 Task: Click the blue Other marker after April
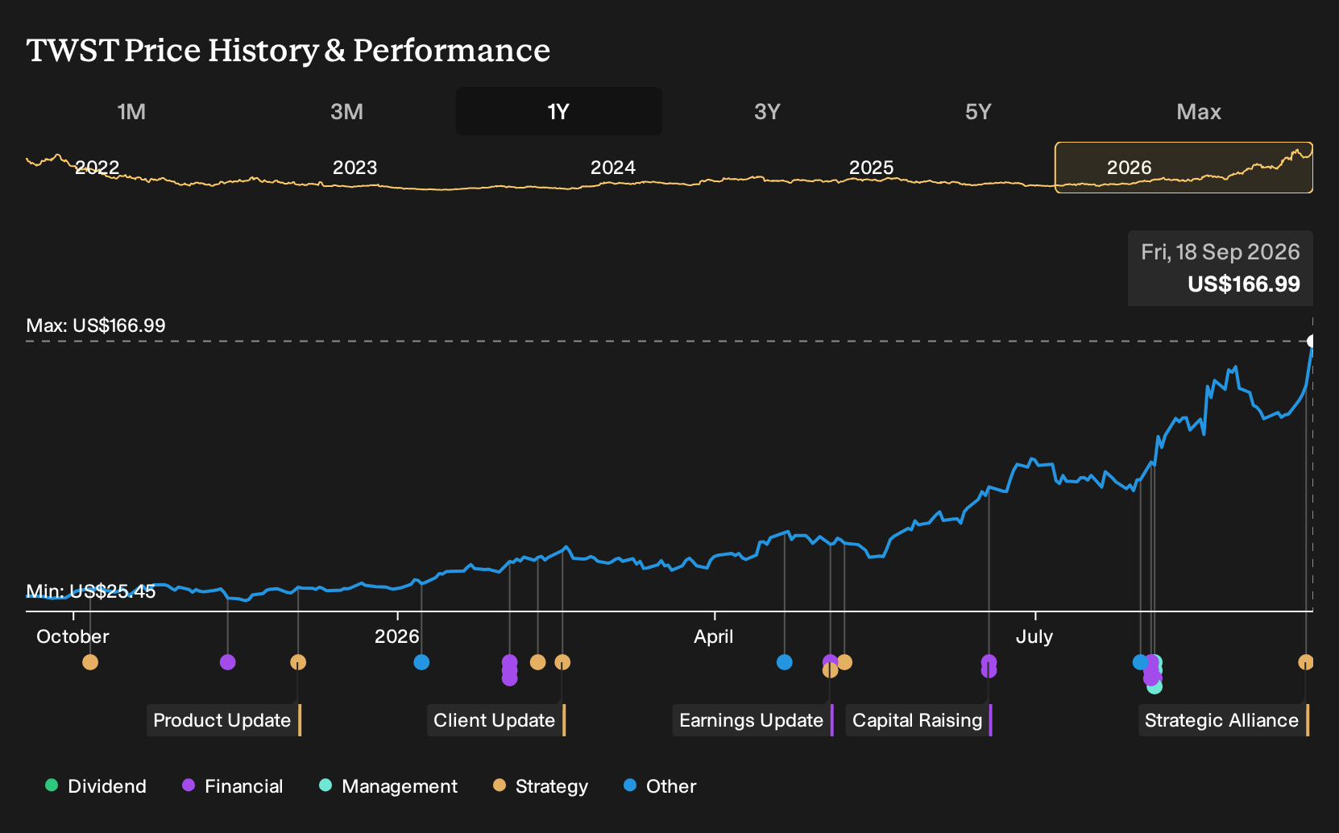click(785, 662)
